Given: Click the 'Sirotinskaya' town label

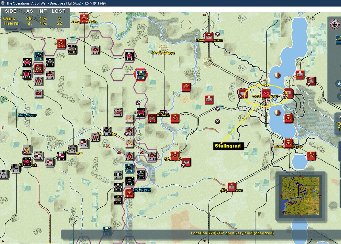Looking at the screenshot, I should pyautogui.click(x=163, y=53).
